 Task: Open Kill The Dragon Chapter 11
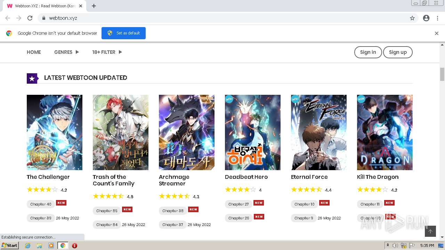(x=370, y=204)
